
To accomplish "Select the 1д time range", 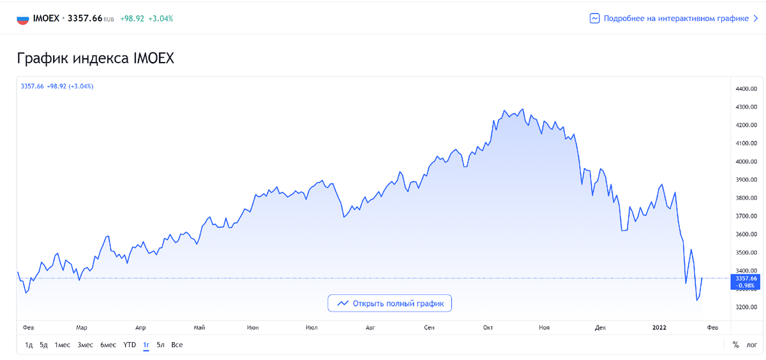I will 29,345.
